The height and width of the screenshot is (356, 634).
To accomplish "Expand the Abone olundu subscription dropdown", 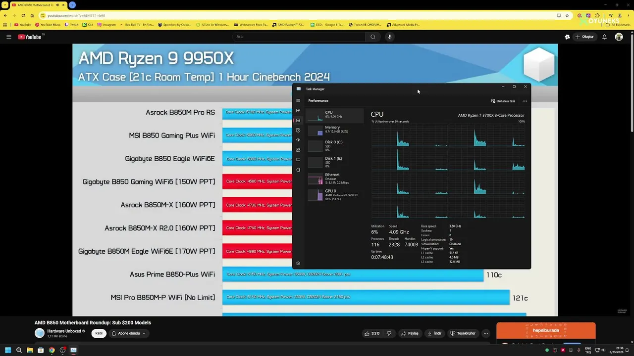I will (128, 333).
